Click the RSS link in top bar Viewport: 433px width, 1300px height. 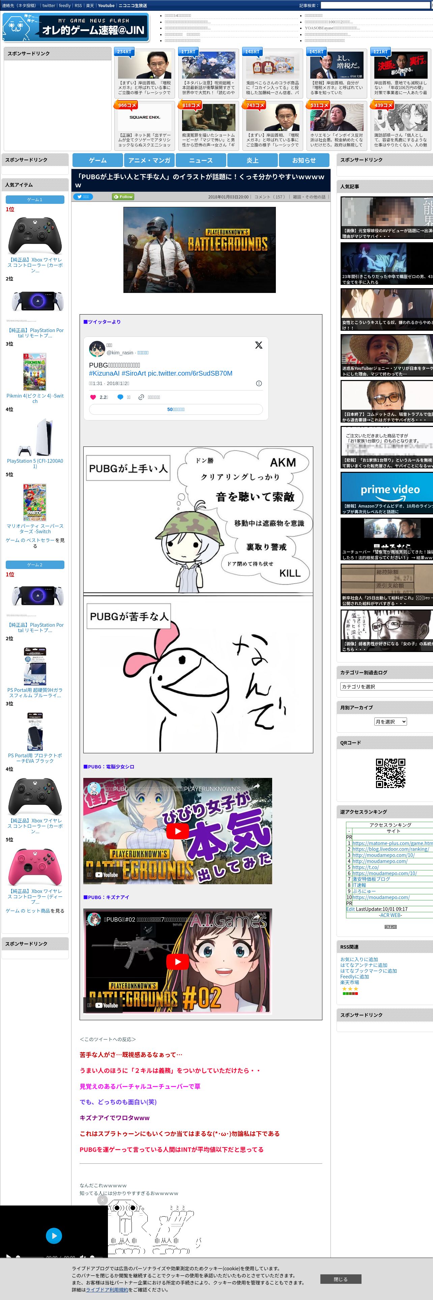tap(78, 5)
